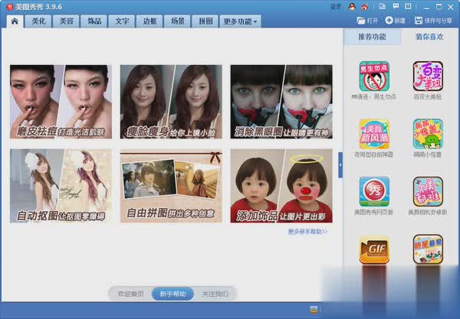
Task: Open the 美容 tab
Action: (66, 21)
